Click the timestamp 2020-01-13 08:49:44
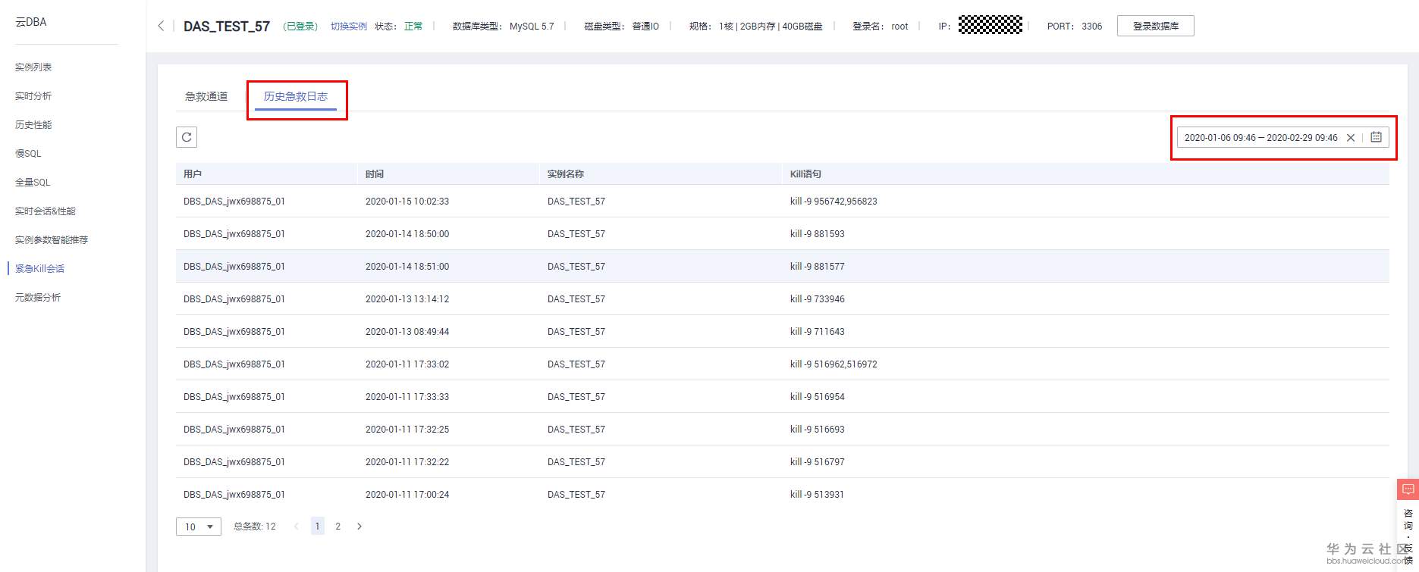 [407, 332]
